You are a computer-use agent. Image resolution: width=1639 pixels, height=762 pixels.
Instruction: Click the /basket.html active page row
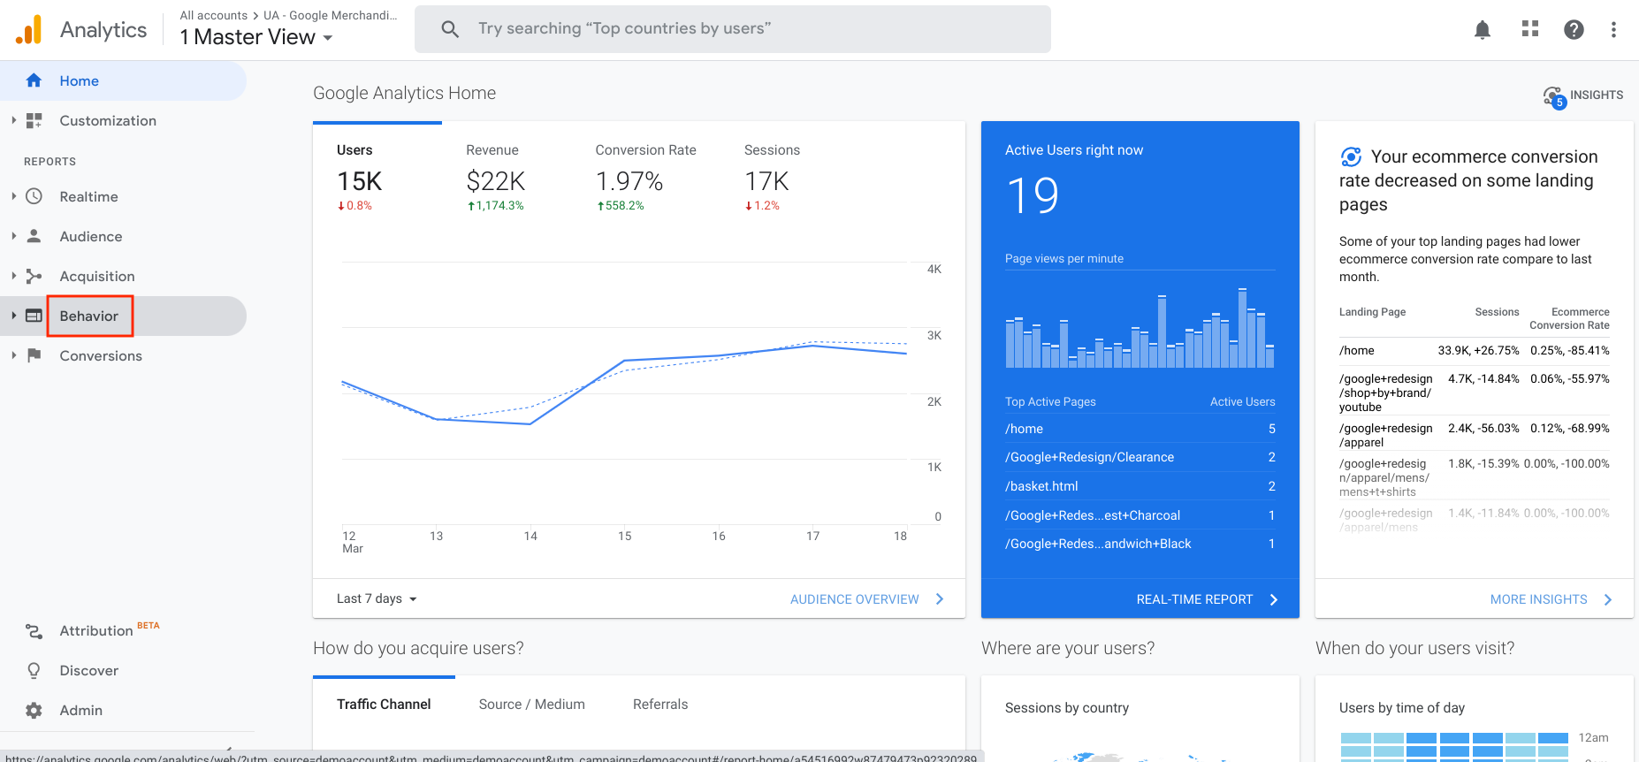tap(1140, 486)
